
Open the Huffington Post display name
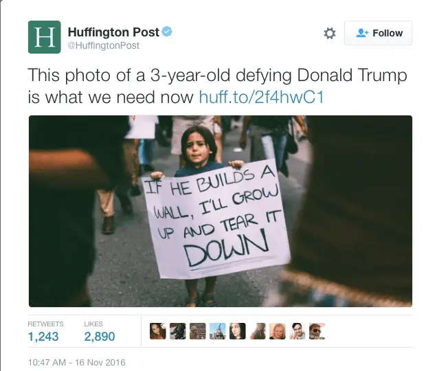(113, 32)
